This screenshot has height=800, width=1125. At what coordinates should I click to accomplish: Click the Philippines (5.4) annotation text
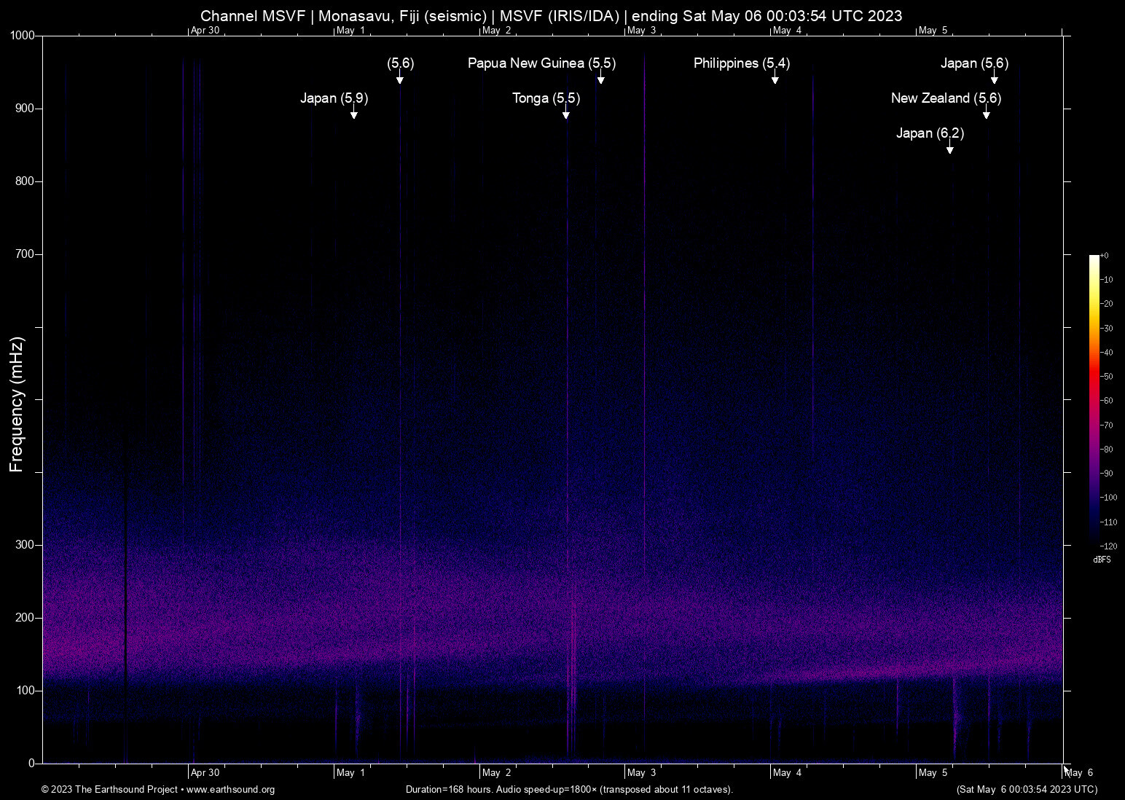coord(741,63)
